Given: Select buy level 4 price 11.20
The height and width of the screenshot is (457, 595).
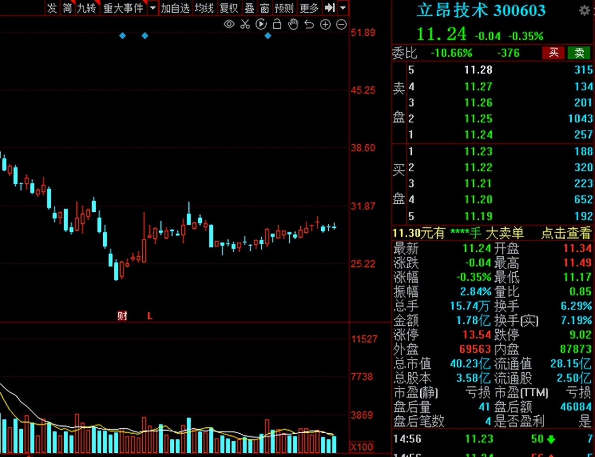Looking at the screenshot, I should pyautogui.click(x=478, y=199).
